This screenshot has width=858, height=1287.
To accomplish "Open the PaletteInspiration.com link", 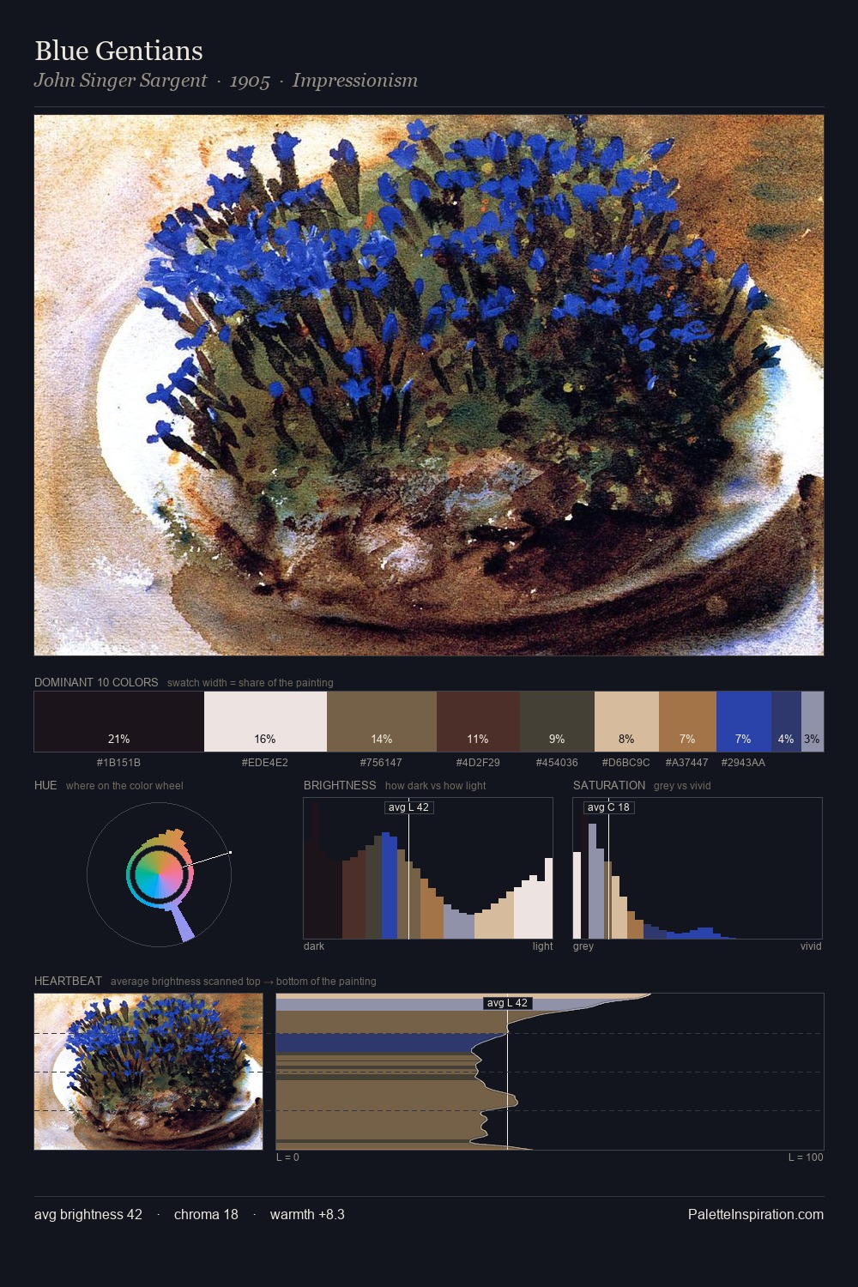I will click(756, 1215).
